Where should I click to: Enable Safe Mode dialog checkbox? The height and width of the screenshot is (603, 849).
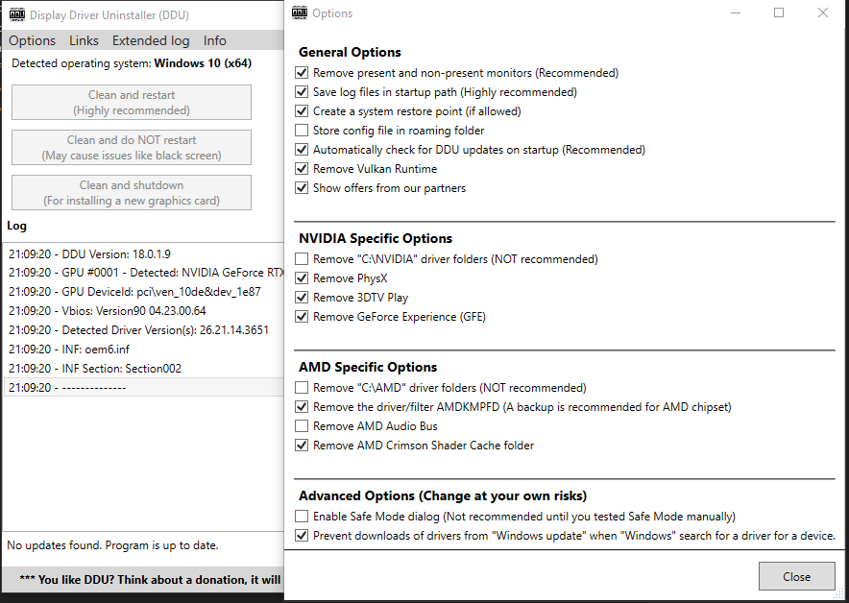302,517
